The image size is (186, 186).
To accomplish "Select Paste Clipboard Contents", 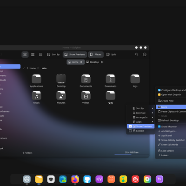I will tap(171, 112).
